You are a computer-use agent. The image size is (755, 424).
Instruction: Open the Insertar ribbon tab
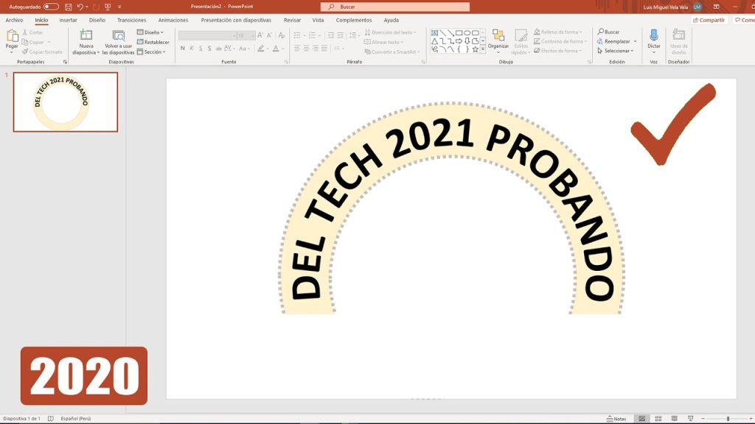[x=68, y=20]
